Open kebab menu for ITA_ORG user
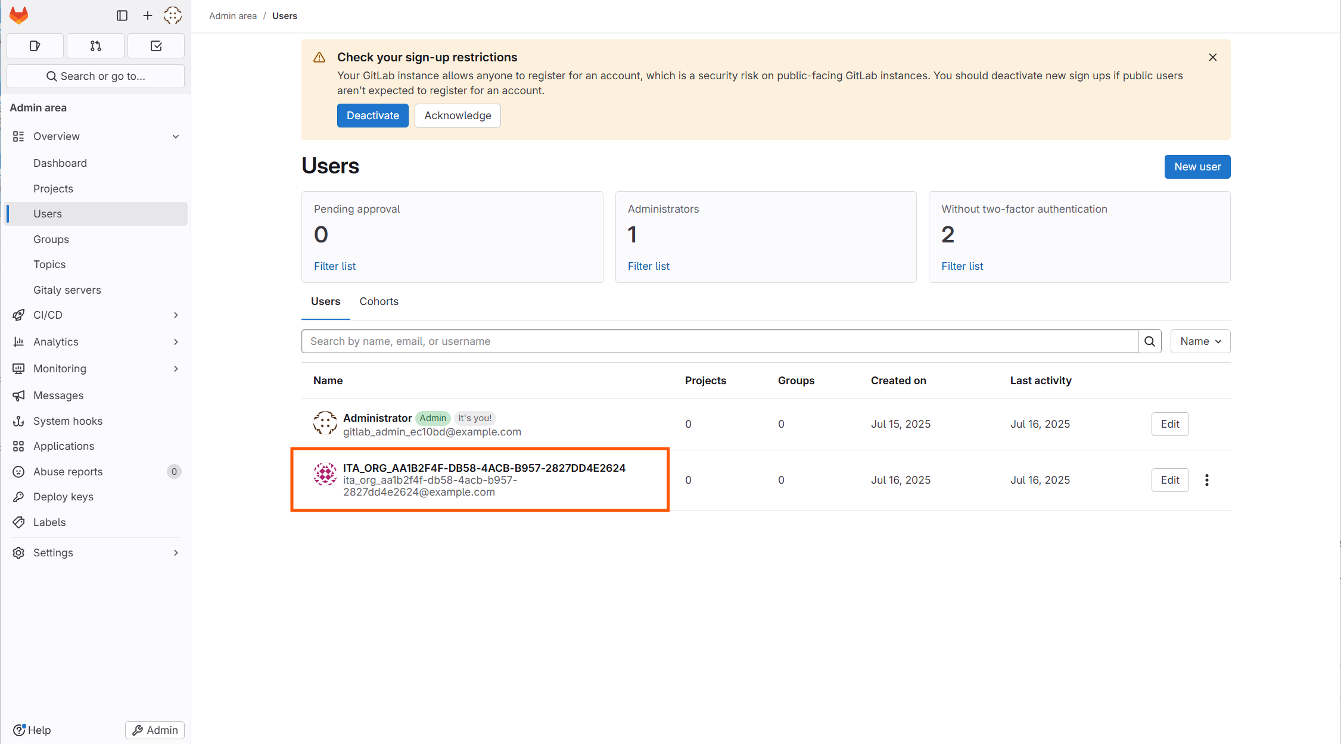1341x744 pixels. coord(1206,480)
